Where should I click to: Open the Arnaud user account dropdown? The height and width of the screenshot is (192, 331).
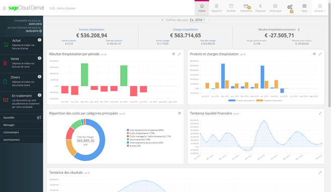(320, 8)
